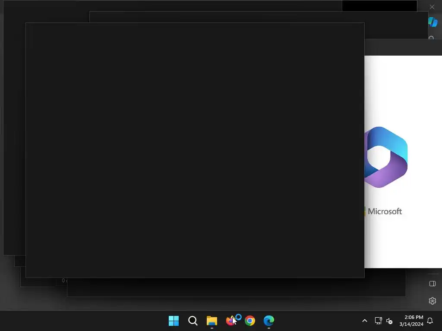Launch Google Chrome from the taskbar
This screenshot has width=442, height=331.
(x=250, y=321)
